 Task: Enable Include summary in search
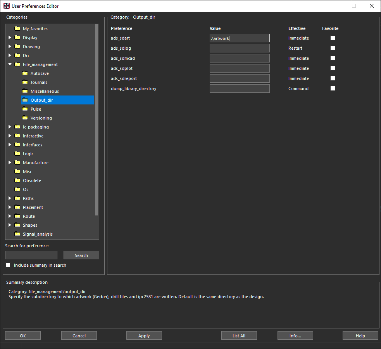[8, 265]
